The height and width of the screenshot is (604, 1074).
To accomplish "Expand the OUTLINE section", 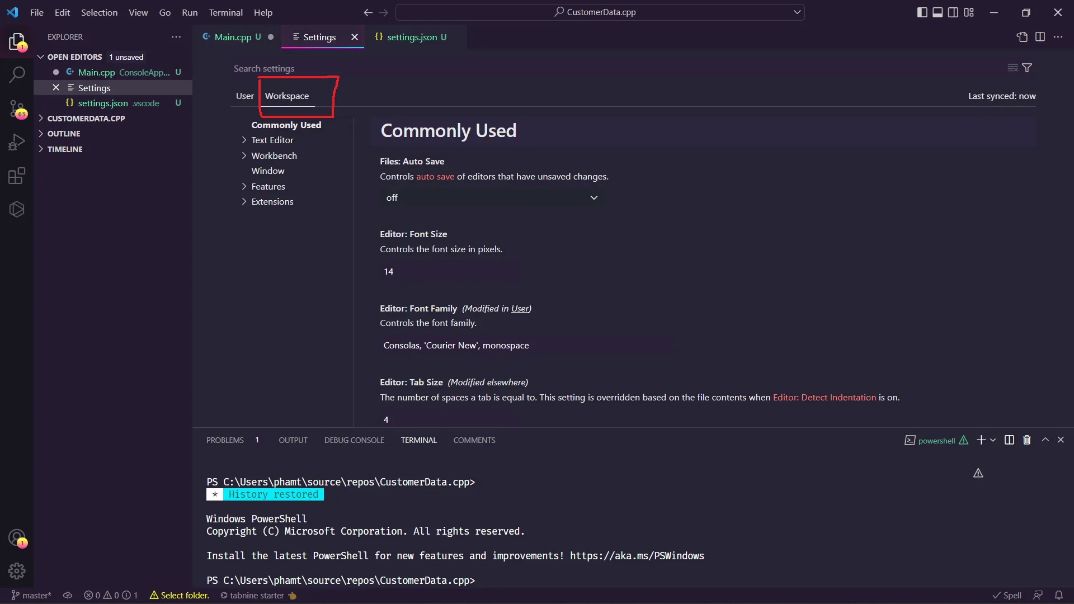I will [64, 134].
